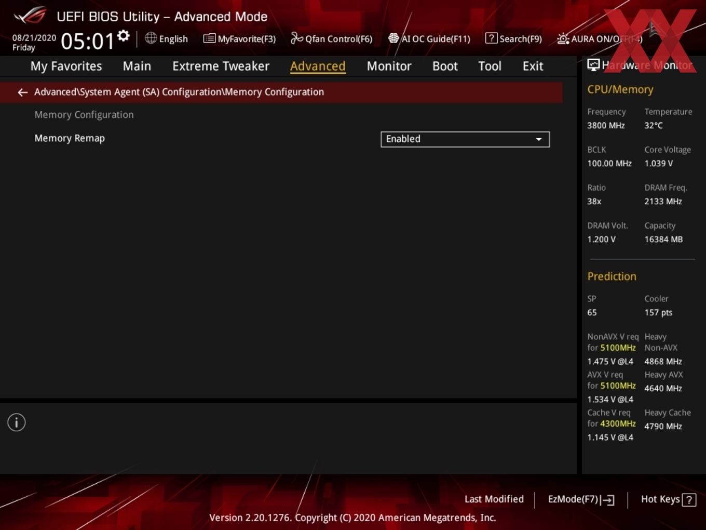This screenshot has height=530, width=706.
Task: Open Extreme Tweaker tab
Action: pos(221,66)
